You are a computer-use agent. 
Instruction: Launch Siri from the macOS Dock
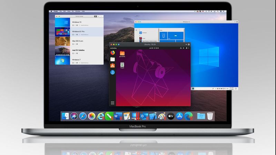74,116
